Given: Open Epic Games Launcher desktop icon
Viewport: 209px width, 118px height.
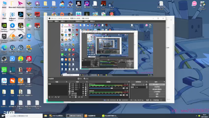Looking at the screenshot, I should 4,38.
